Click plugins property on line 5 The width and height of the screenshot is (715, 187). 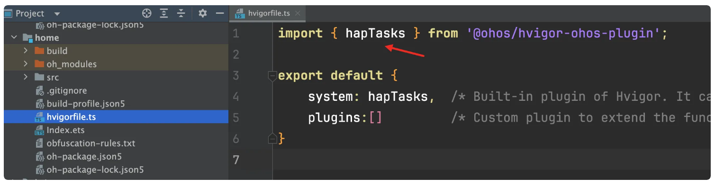click(x=335, y=118)
